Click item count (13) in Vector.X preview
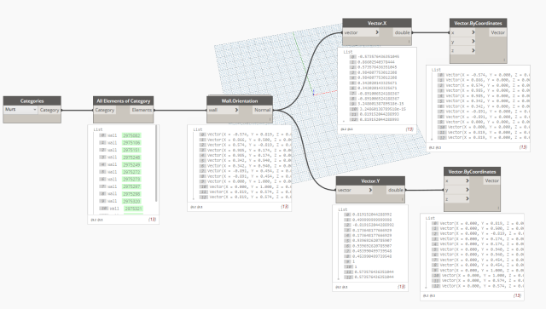 [x=409, y=129]
